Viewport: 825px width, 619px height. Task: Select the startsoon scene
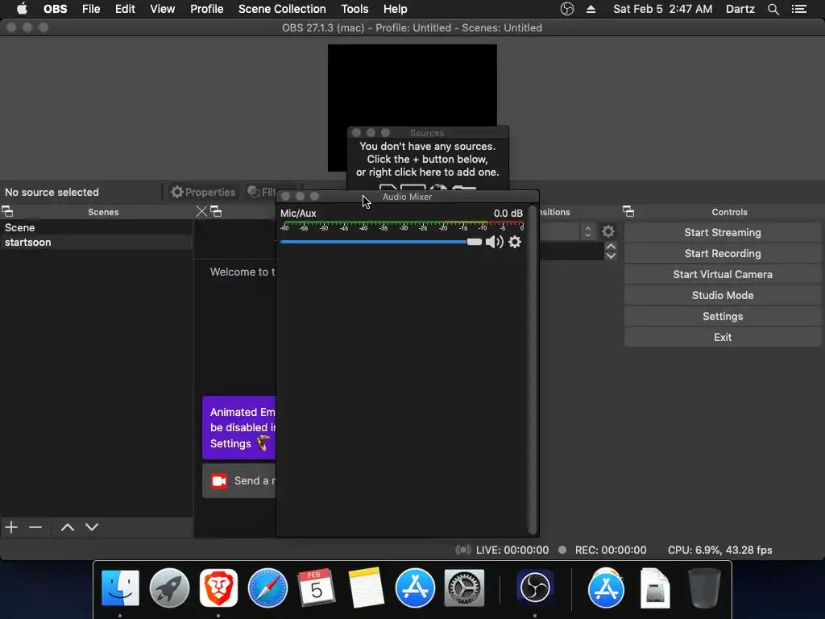pos(97,242)
